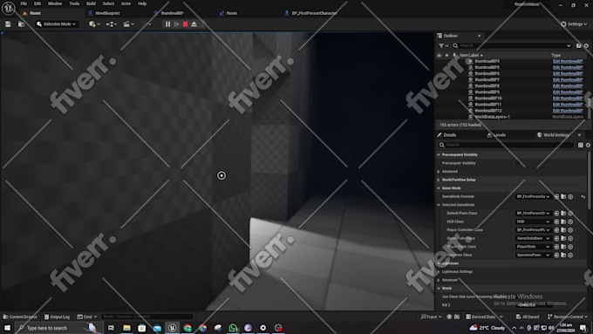Open GameMode Override class dropdown

pyautogui.click(x=533, y=197)
